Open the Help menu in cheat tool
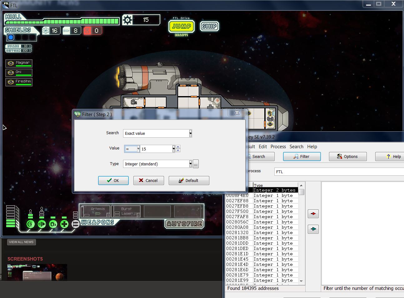This screenshot has width=404, height=298. 312,147
